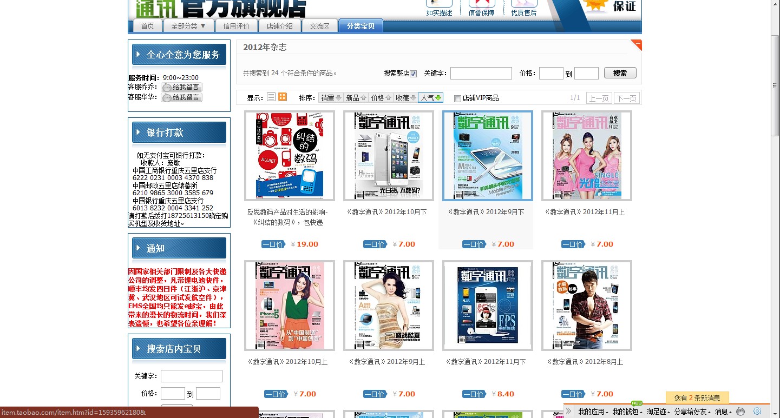Click the 搜索 button in top search bar
This screenshot has width=780, height=418.
click(x=620, y=73)
